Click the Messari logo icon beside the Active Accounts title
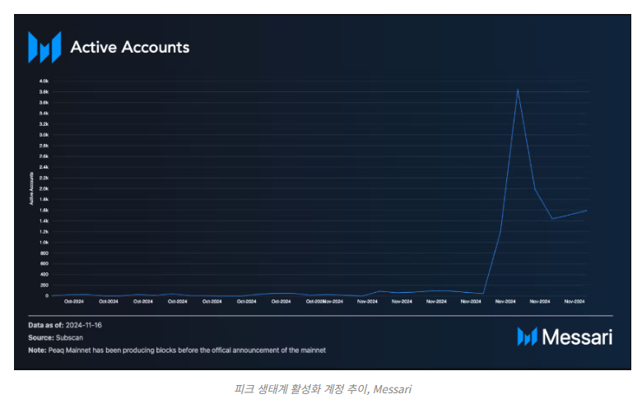This screenshot has width=642, height=399. pyautogui.click(x=44, y=47)
